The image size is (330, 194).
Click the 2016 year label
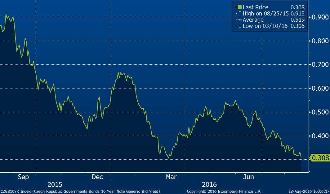[210, 185]
